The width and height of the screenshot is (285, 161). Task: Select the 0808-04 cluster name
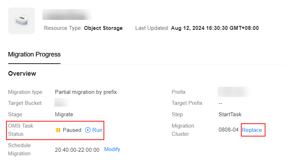point(228,130)
